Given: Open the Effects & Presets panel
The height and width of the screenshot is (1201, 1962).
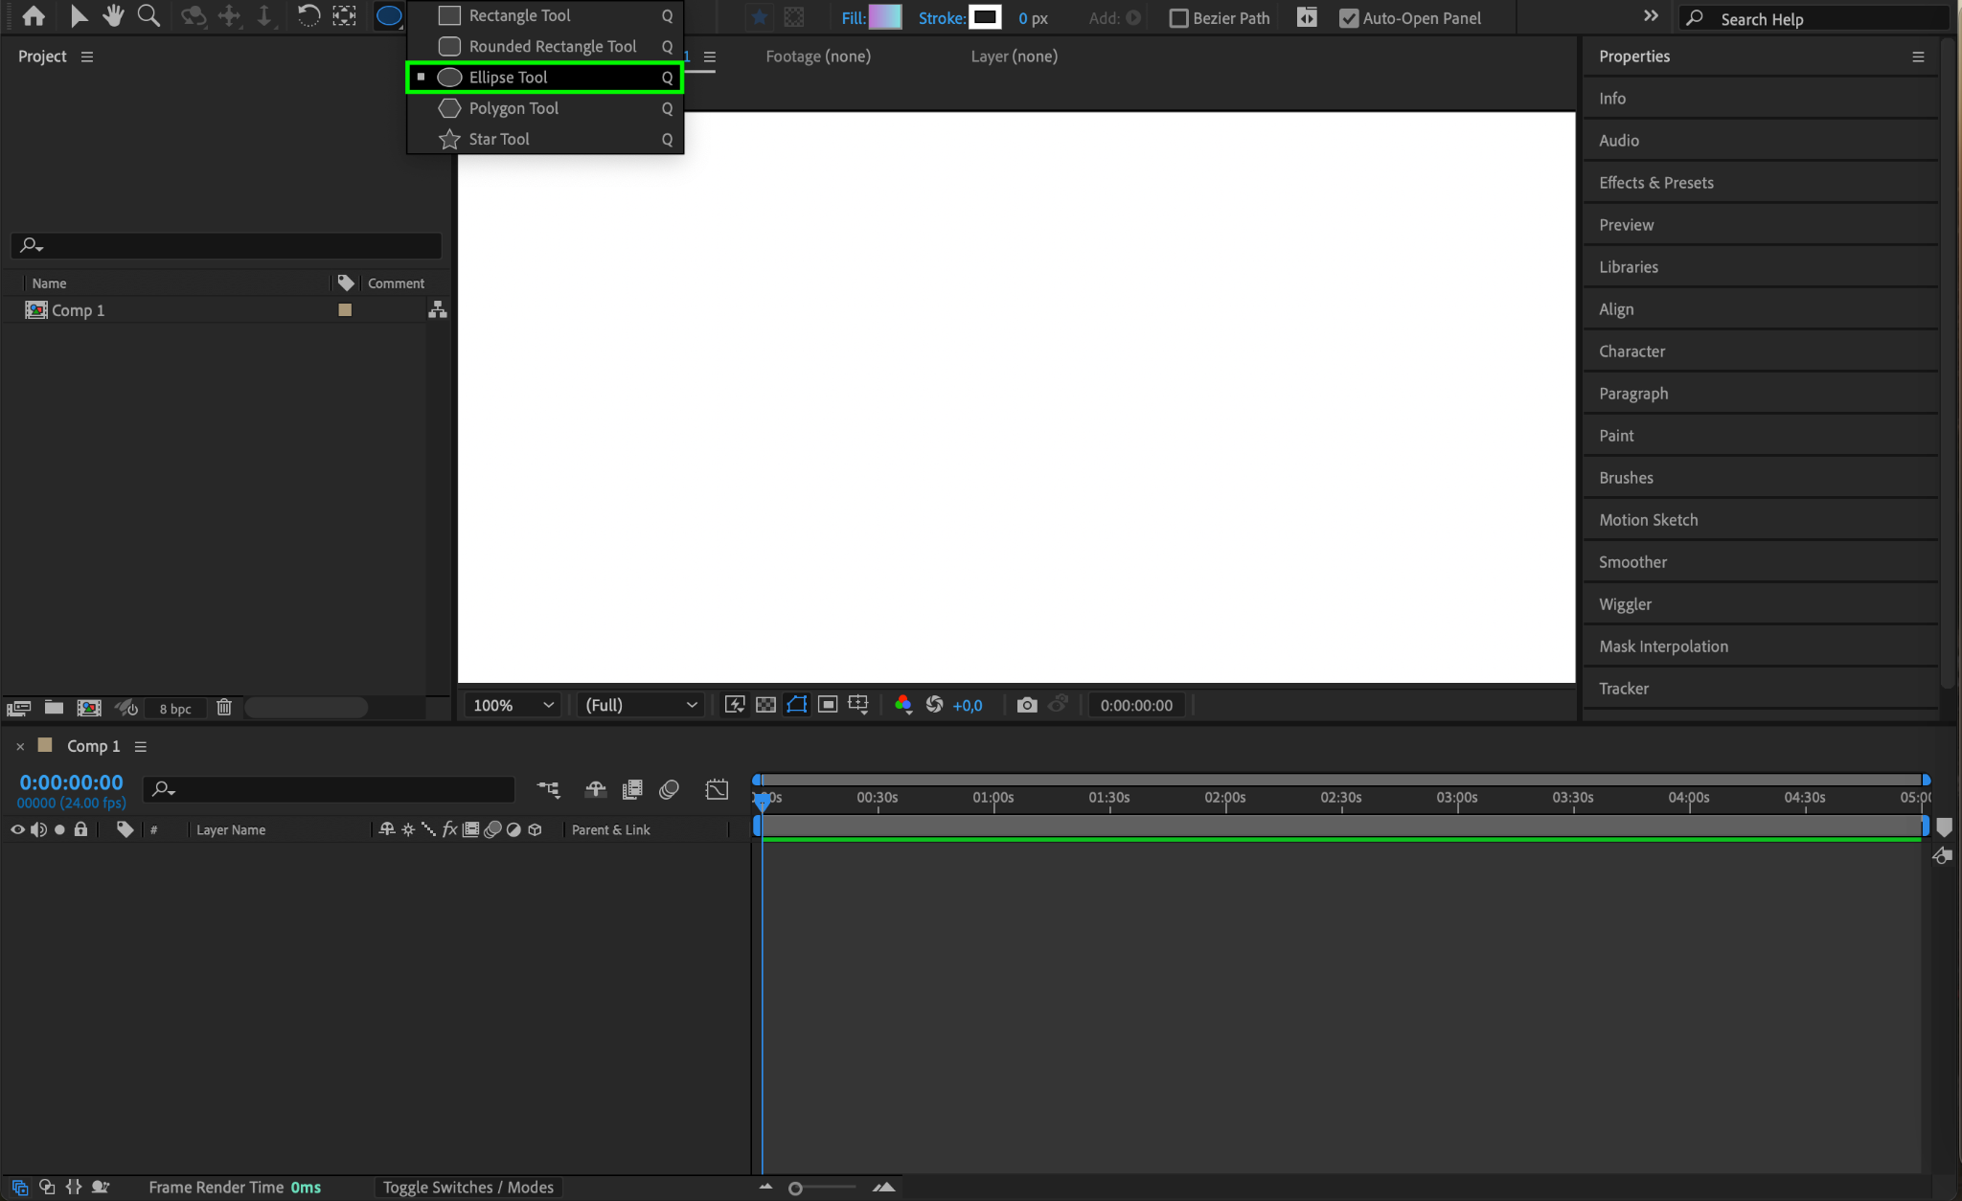Looking at the screenshot, I should coord(1655,183).
